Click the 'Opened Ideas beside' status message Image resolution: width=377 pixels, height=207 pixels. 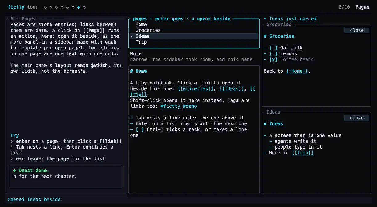(x=34, y=200)
